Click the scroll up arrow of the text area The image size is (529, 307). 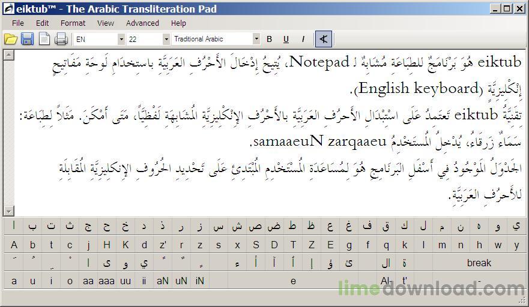9,55
